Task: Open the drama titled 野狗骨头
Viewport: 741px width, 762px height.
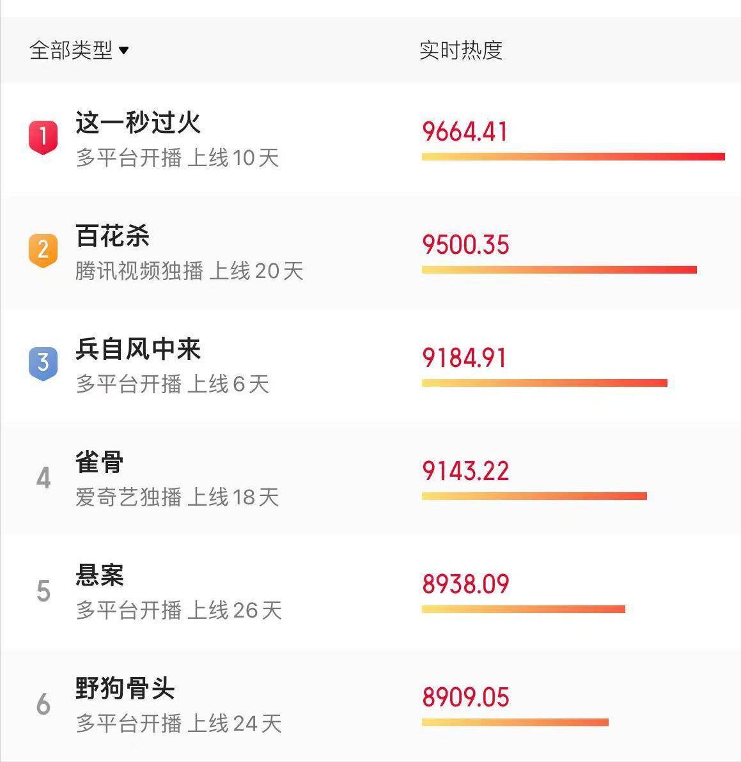Action: tap(125, 688)
